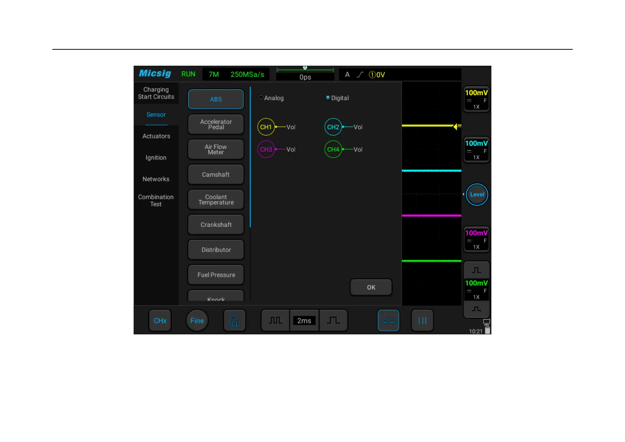The height and width of the screenshot is (442, 625).
Task: Select the Digital radio button
Action: pos(328,98)
